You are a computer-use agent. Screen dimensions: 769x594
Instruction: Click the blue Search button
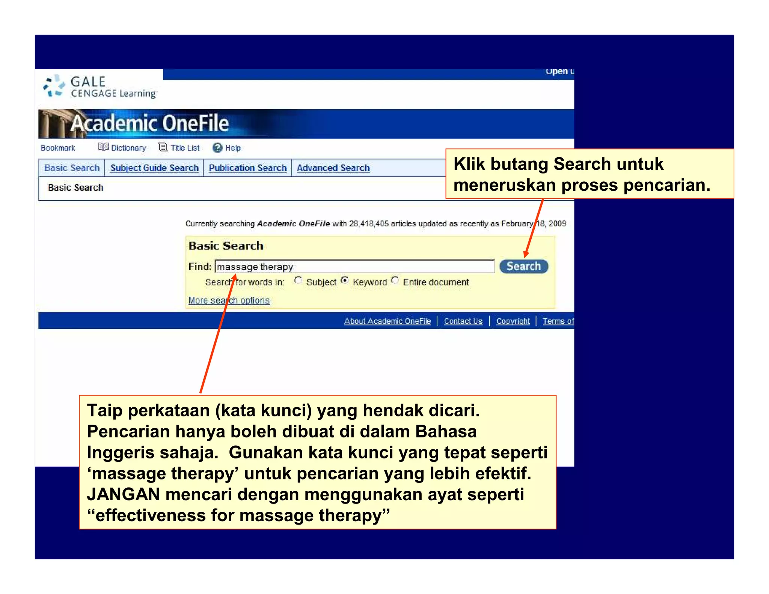[x=524, y=266]
